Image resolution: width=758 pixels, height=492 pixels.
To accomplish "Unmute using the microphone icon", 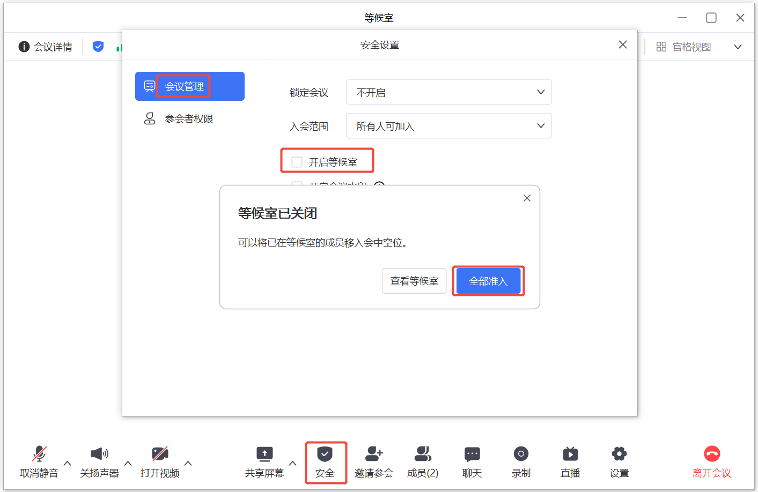I will coord(39,454).
